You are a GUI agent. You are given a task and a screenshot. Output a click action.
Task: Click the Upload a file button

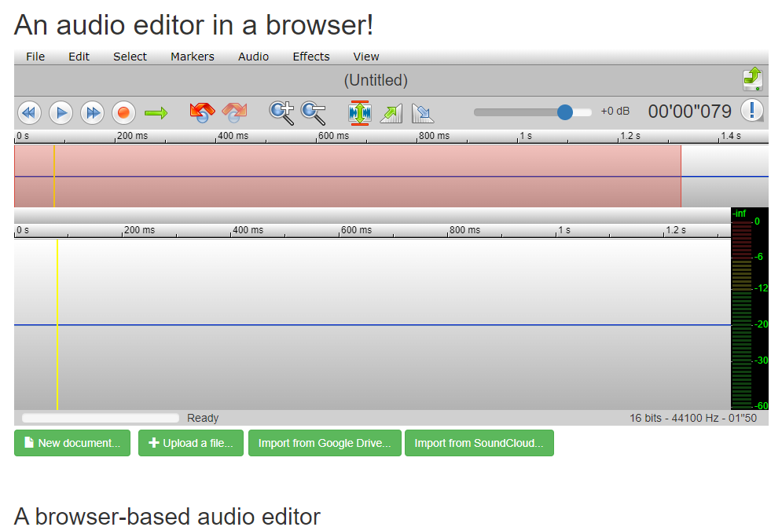[x=190, y=443]
